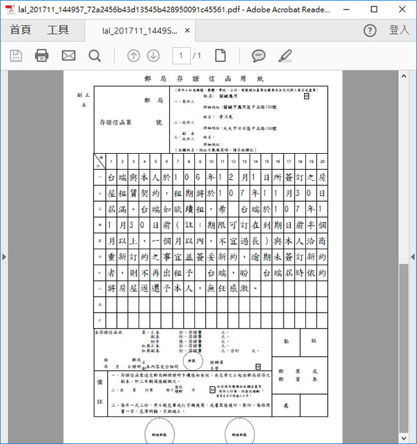Open the help question mark menu

point(370,30)
